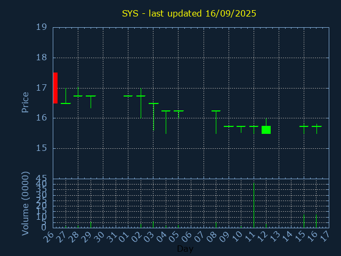Image resolution: width=341 pixels, height=256 pixels.
Task: Click the volume bar for day 16
Action: click(316, 221)
